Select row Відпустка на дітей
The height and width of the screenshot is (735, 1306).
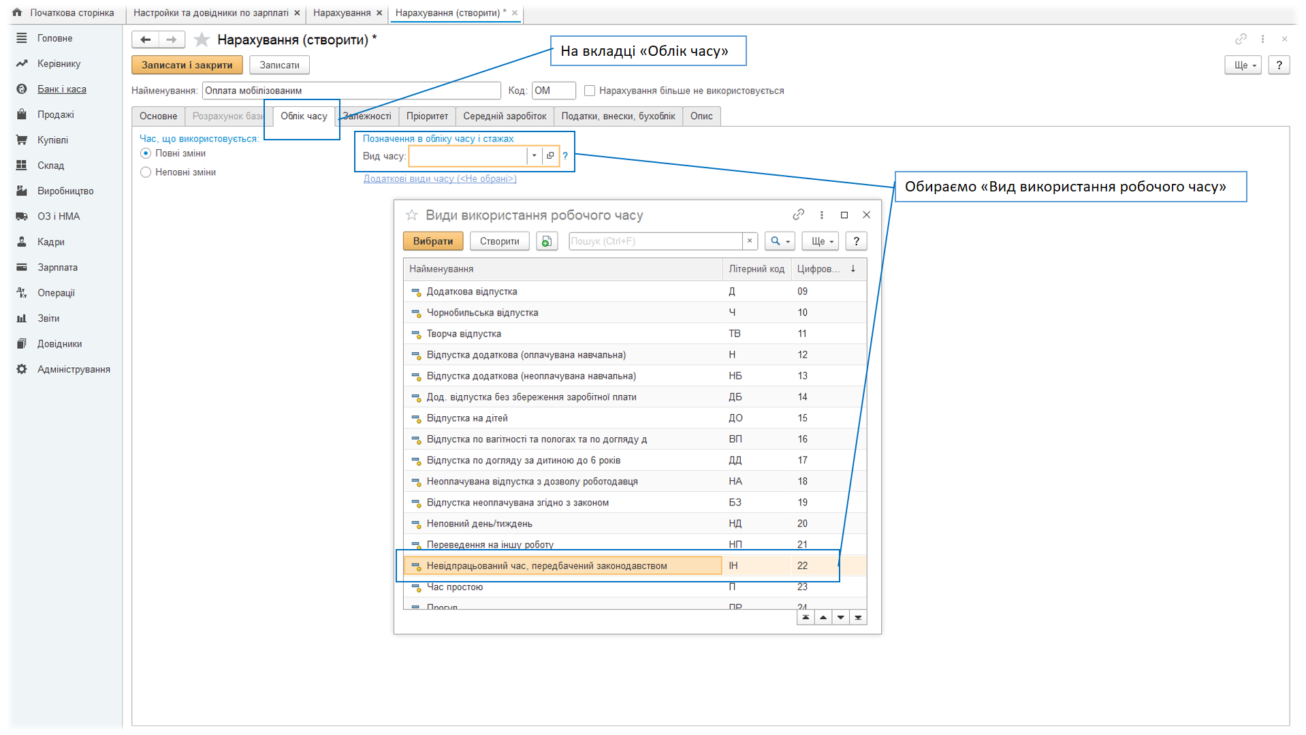point(635,418)
